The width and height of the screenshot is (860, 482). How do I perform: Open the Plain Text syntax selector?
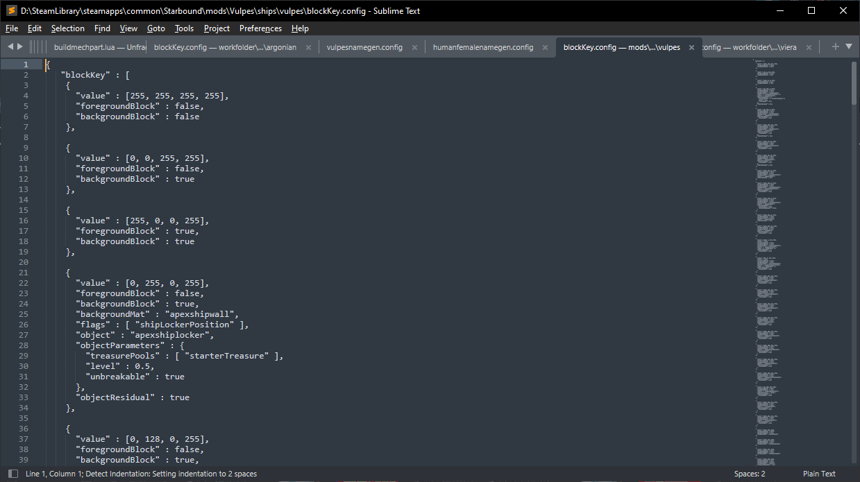[x=819, y=474]
